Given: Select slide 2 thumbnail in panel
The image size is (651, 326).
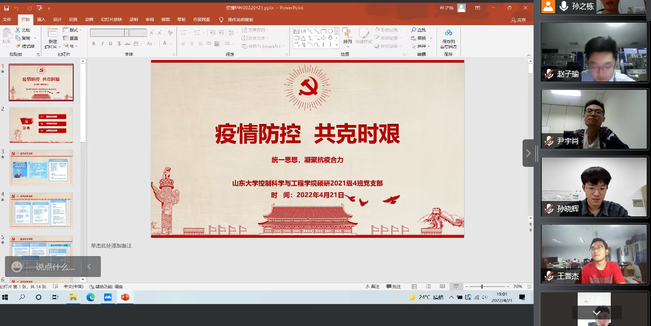Looking at the screenshot, I should [41, 125].
